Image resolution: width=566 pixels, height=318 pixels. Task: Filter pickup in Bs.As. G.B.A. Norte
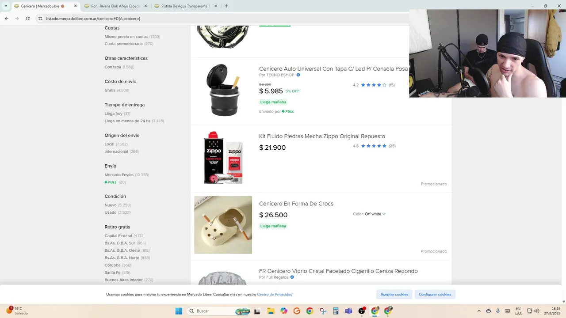click(127, 257)
